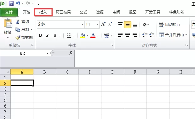Screen dimensions: 195x119
Task: Open the 对齐方式 group dialog launcher
Action: click(x=186, y=45)
